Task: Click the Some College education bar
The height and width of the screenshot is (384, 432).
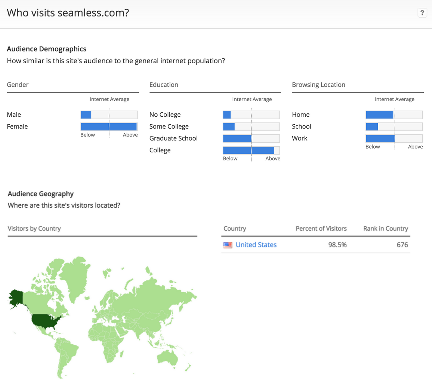Action: 251,127
